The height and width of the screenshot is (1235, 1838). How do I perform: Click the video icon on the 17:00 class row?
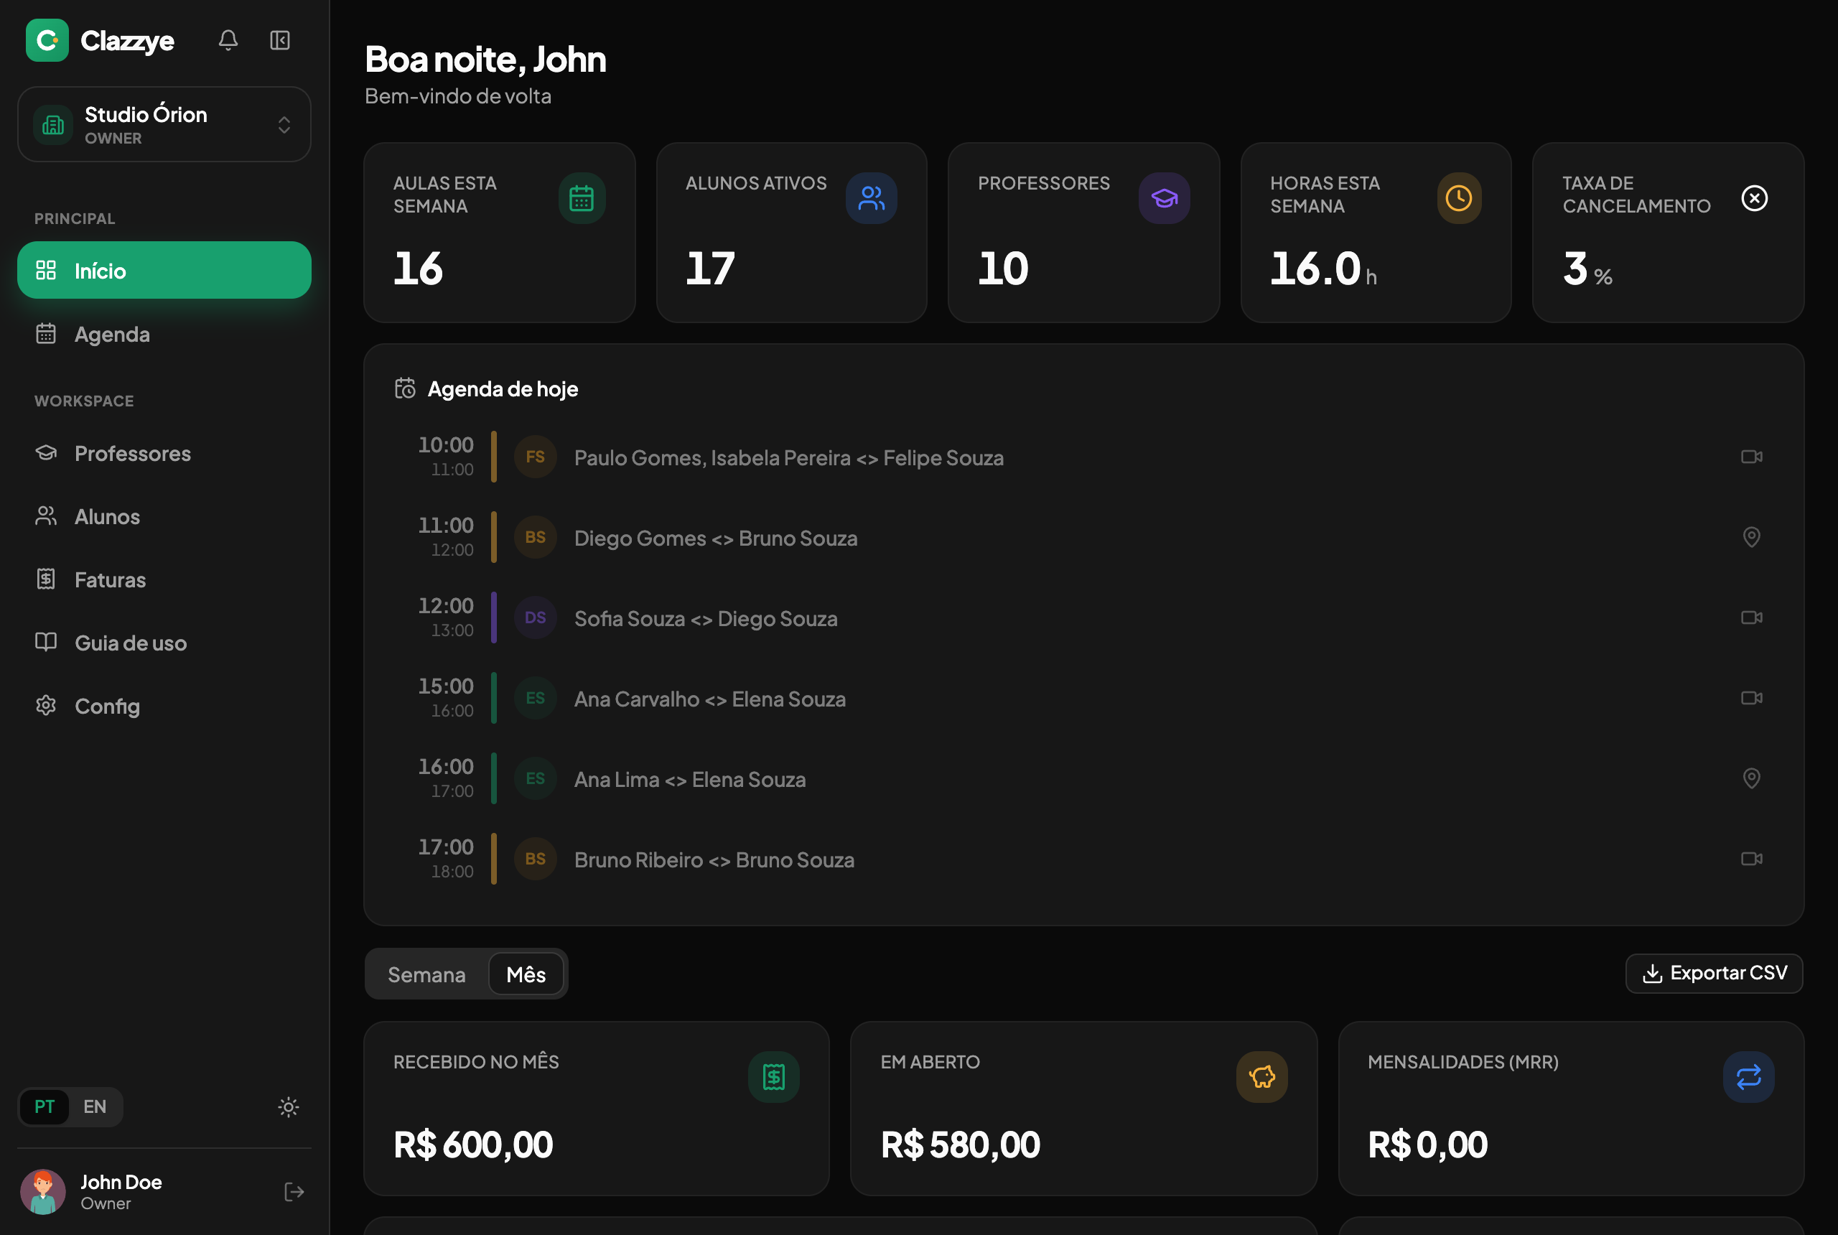point(1751,859)
